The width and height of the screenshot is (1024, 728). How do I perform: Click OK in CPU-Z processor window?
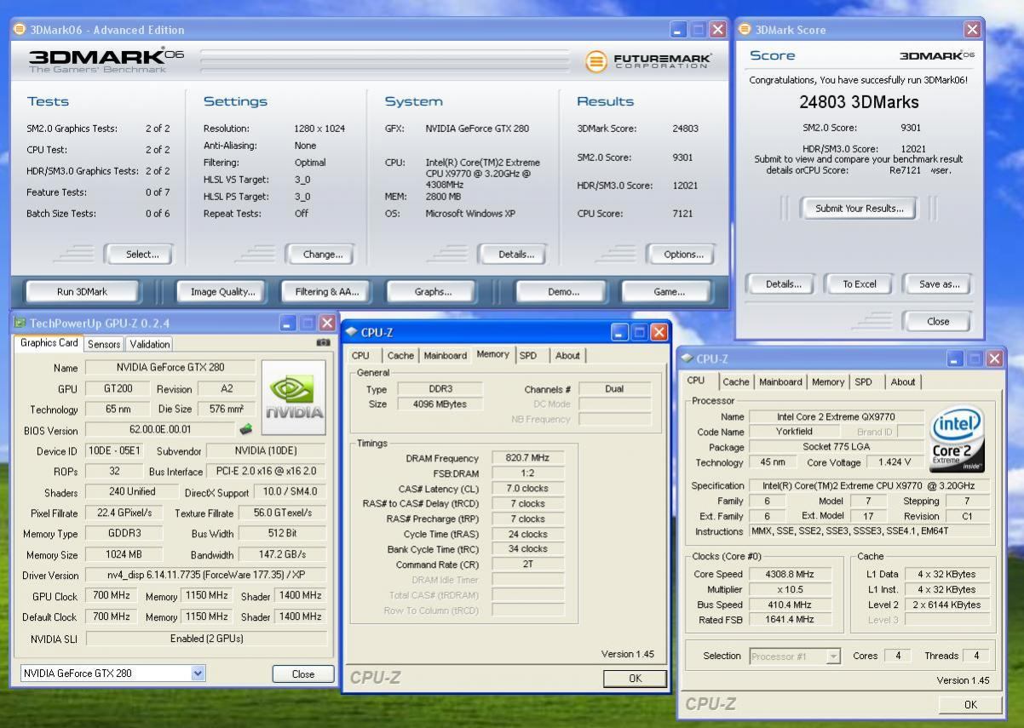pyautogui.click(x=970, y=704)
